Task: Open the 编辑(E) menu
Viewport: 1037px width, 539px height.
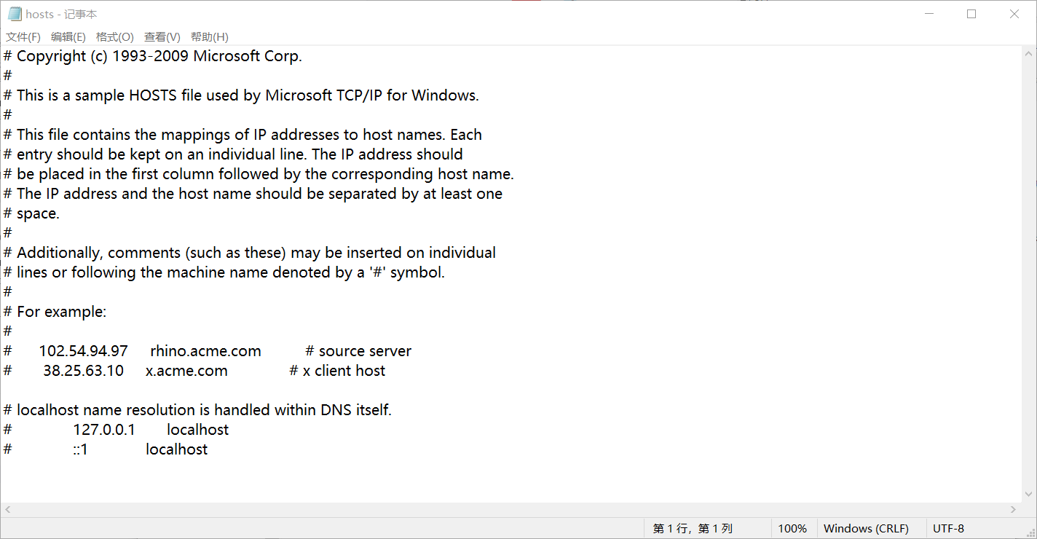Action: tap(68, 37)
